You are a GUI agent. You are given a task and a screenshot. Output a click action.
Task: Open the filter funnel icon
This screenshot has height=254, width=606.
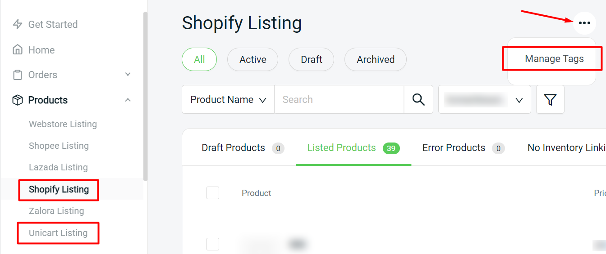(x=550, y=99)
